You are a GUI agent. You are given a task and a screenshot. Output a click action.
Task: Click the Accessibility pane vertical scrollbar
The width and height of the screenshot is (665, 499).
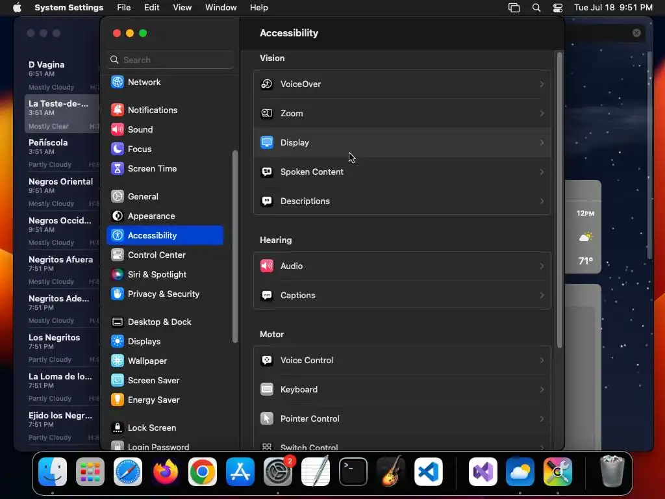click(x=559, y=199)
